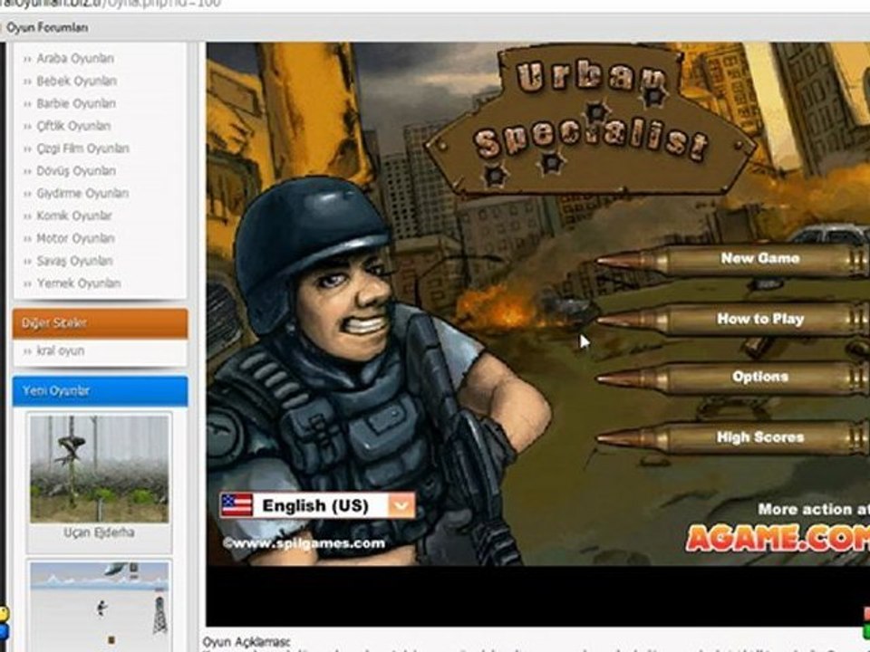
Task: Select the Yeni Oyunlar blue header
Action: [x=100, y=391]
